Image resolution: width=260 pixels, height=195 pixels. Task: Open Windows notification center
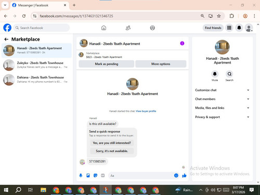click(252, 190)
